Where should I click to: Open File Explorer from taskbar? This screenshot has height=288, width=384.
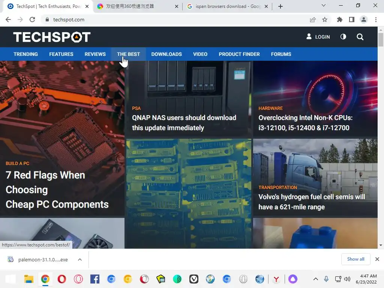(x=28, y=279)
